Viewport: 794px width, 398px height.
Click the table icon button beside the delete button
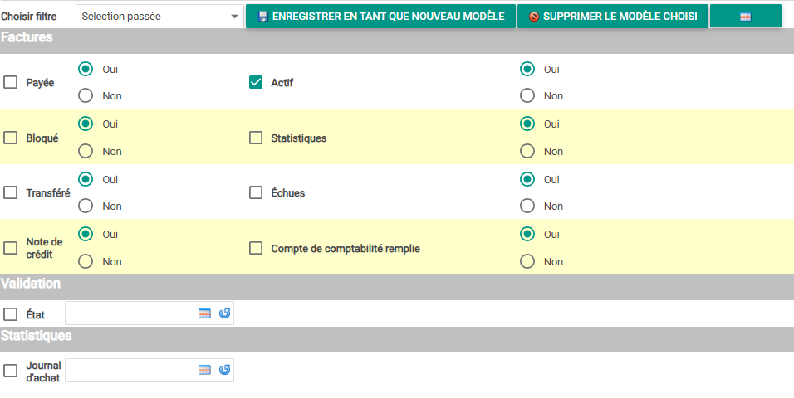click(745, 17)
